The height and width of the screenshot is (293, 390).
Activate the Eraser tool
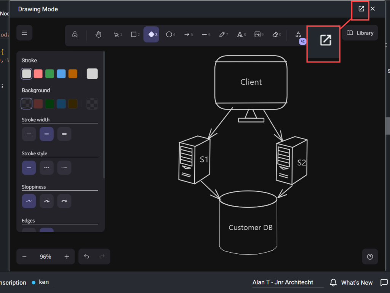[275, 34]
